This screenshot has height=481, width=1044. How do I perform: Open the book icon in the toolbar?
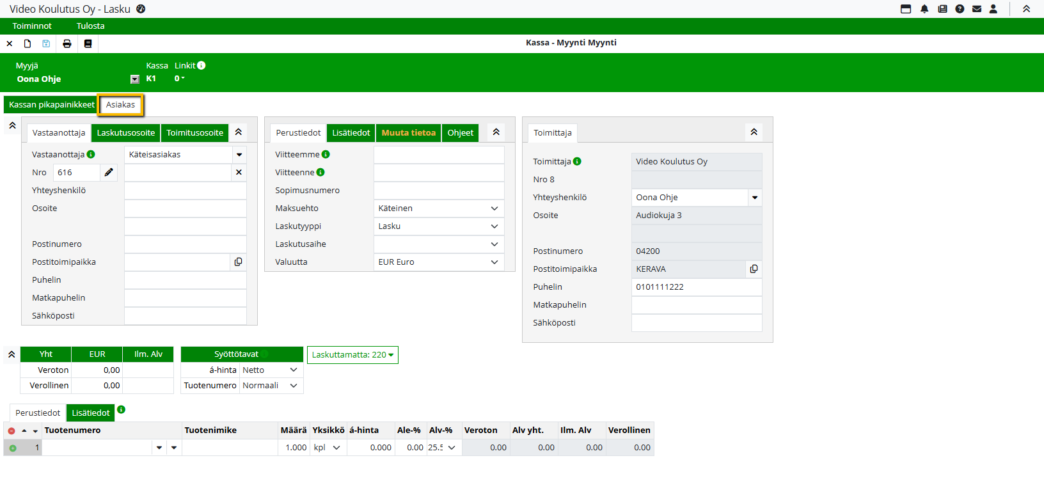[88, 43]
